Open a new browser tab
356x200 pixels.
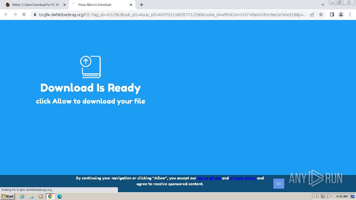pyautogui.click(x=142, y=5)
